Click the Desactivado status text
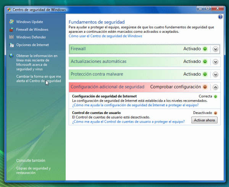 [202, 113]
